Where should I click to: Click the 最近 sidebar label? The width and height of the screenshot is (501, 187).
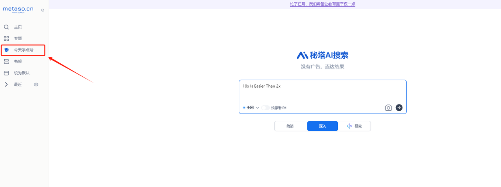(x=18, y=85)
